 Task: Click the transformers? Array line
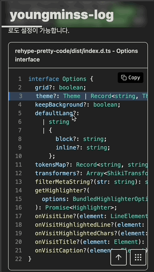pos(91,173)
